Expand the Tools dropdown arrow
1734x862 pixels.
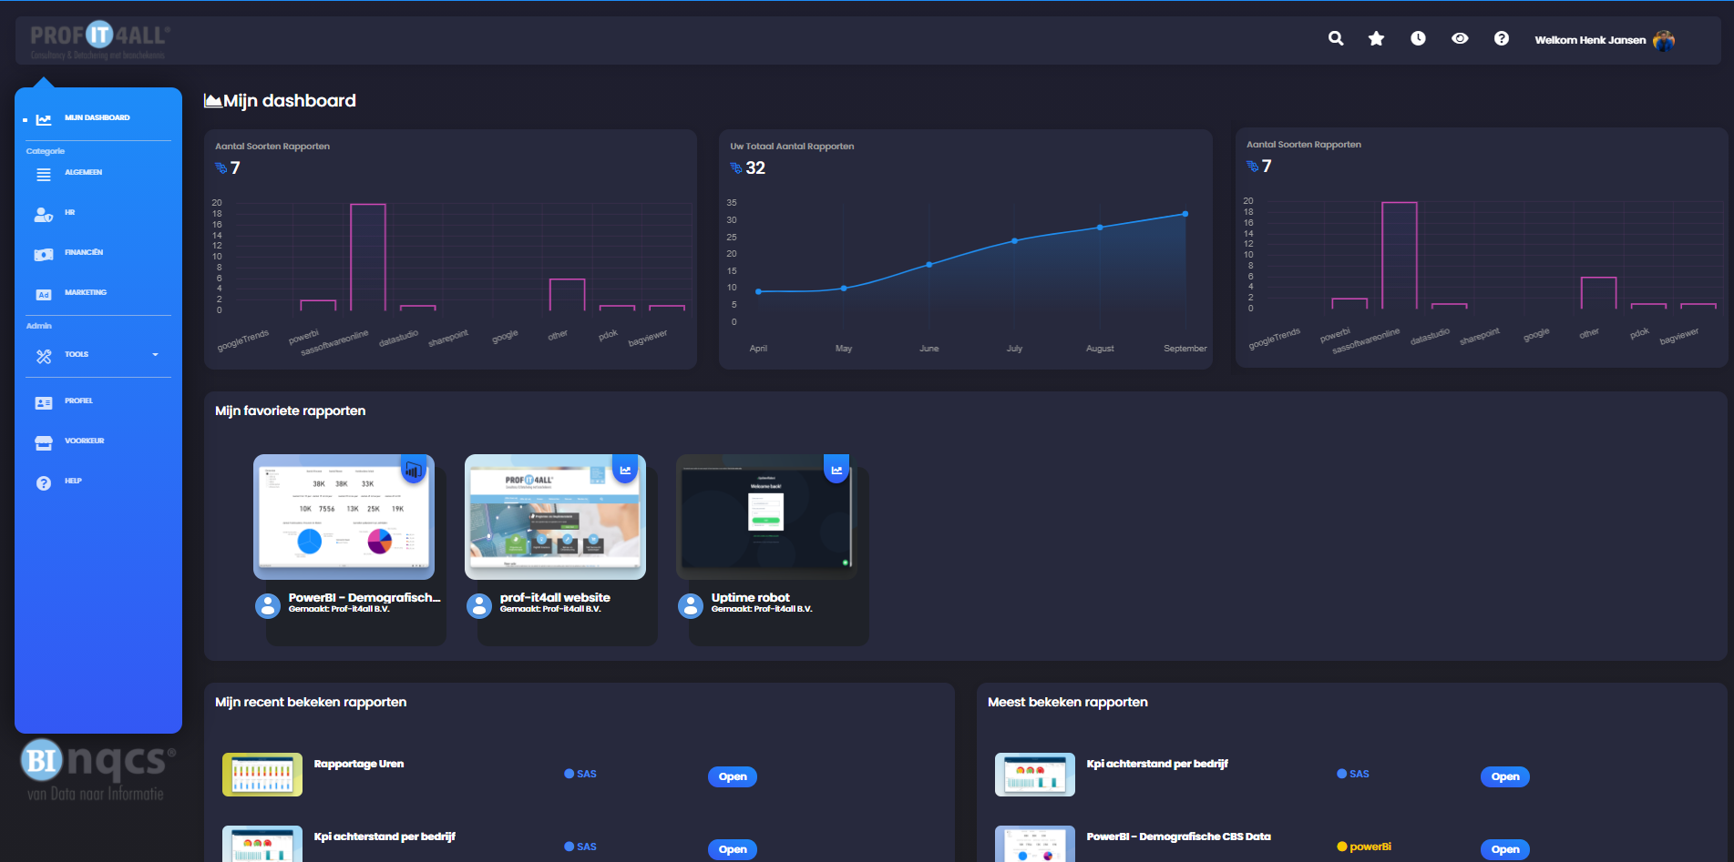[155, 355]
